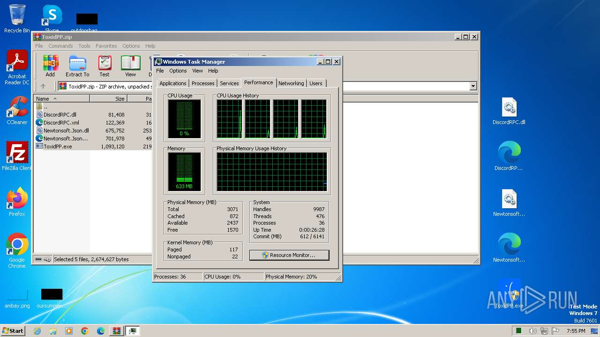This screenshot has height=337, width=600.
Task: Launch Chrome from the taskbar
Action: coord(85,331)
